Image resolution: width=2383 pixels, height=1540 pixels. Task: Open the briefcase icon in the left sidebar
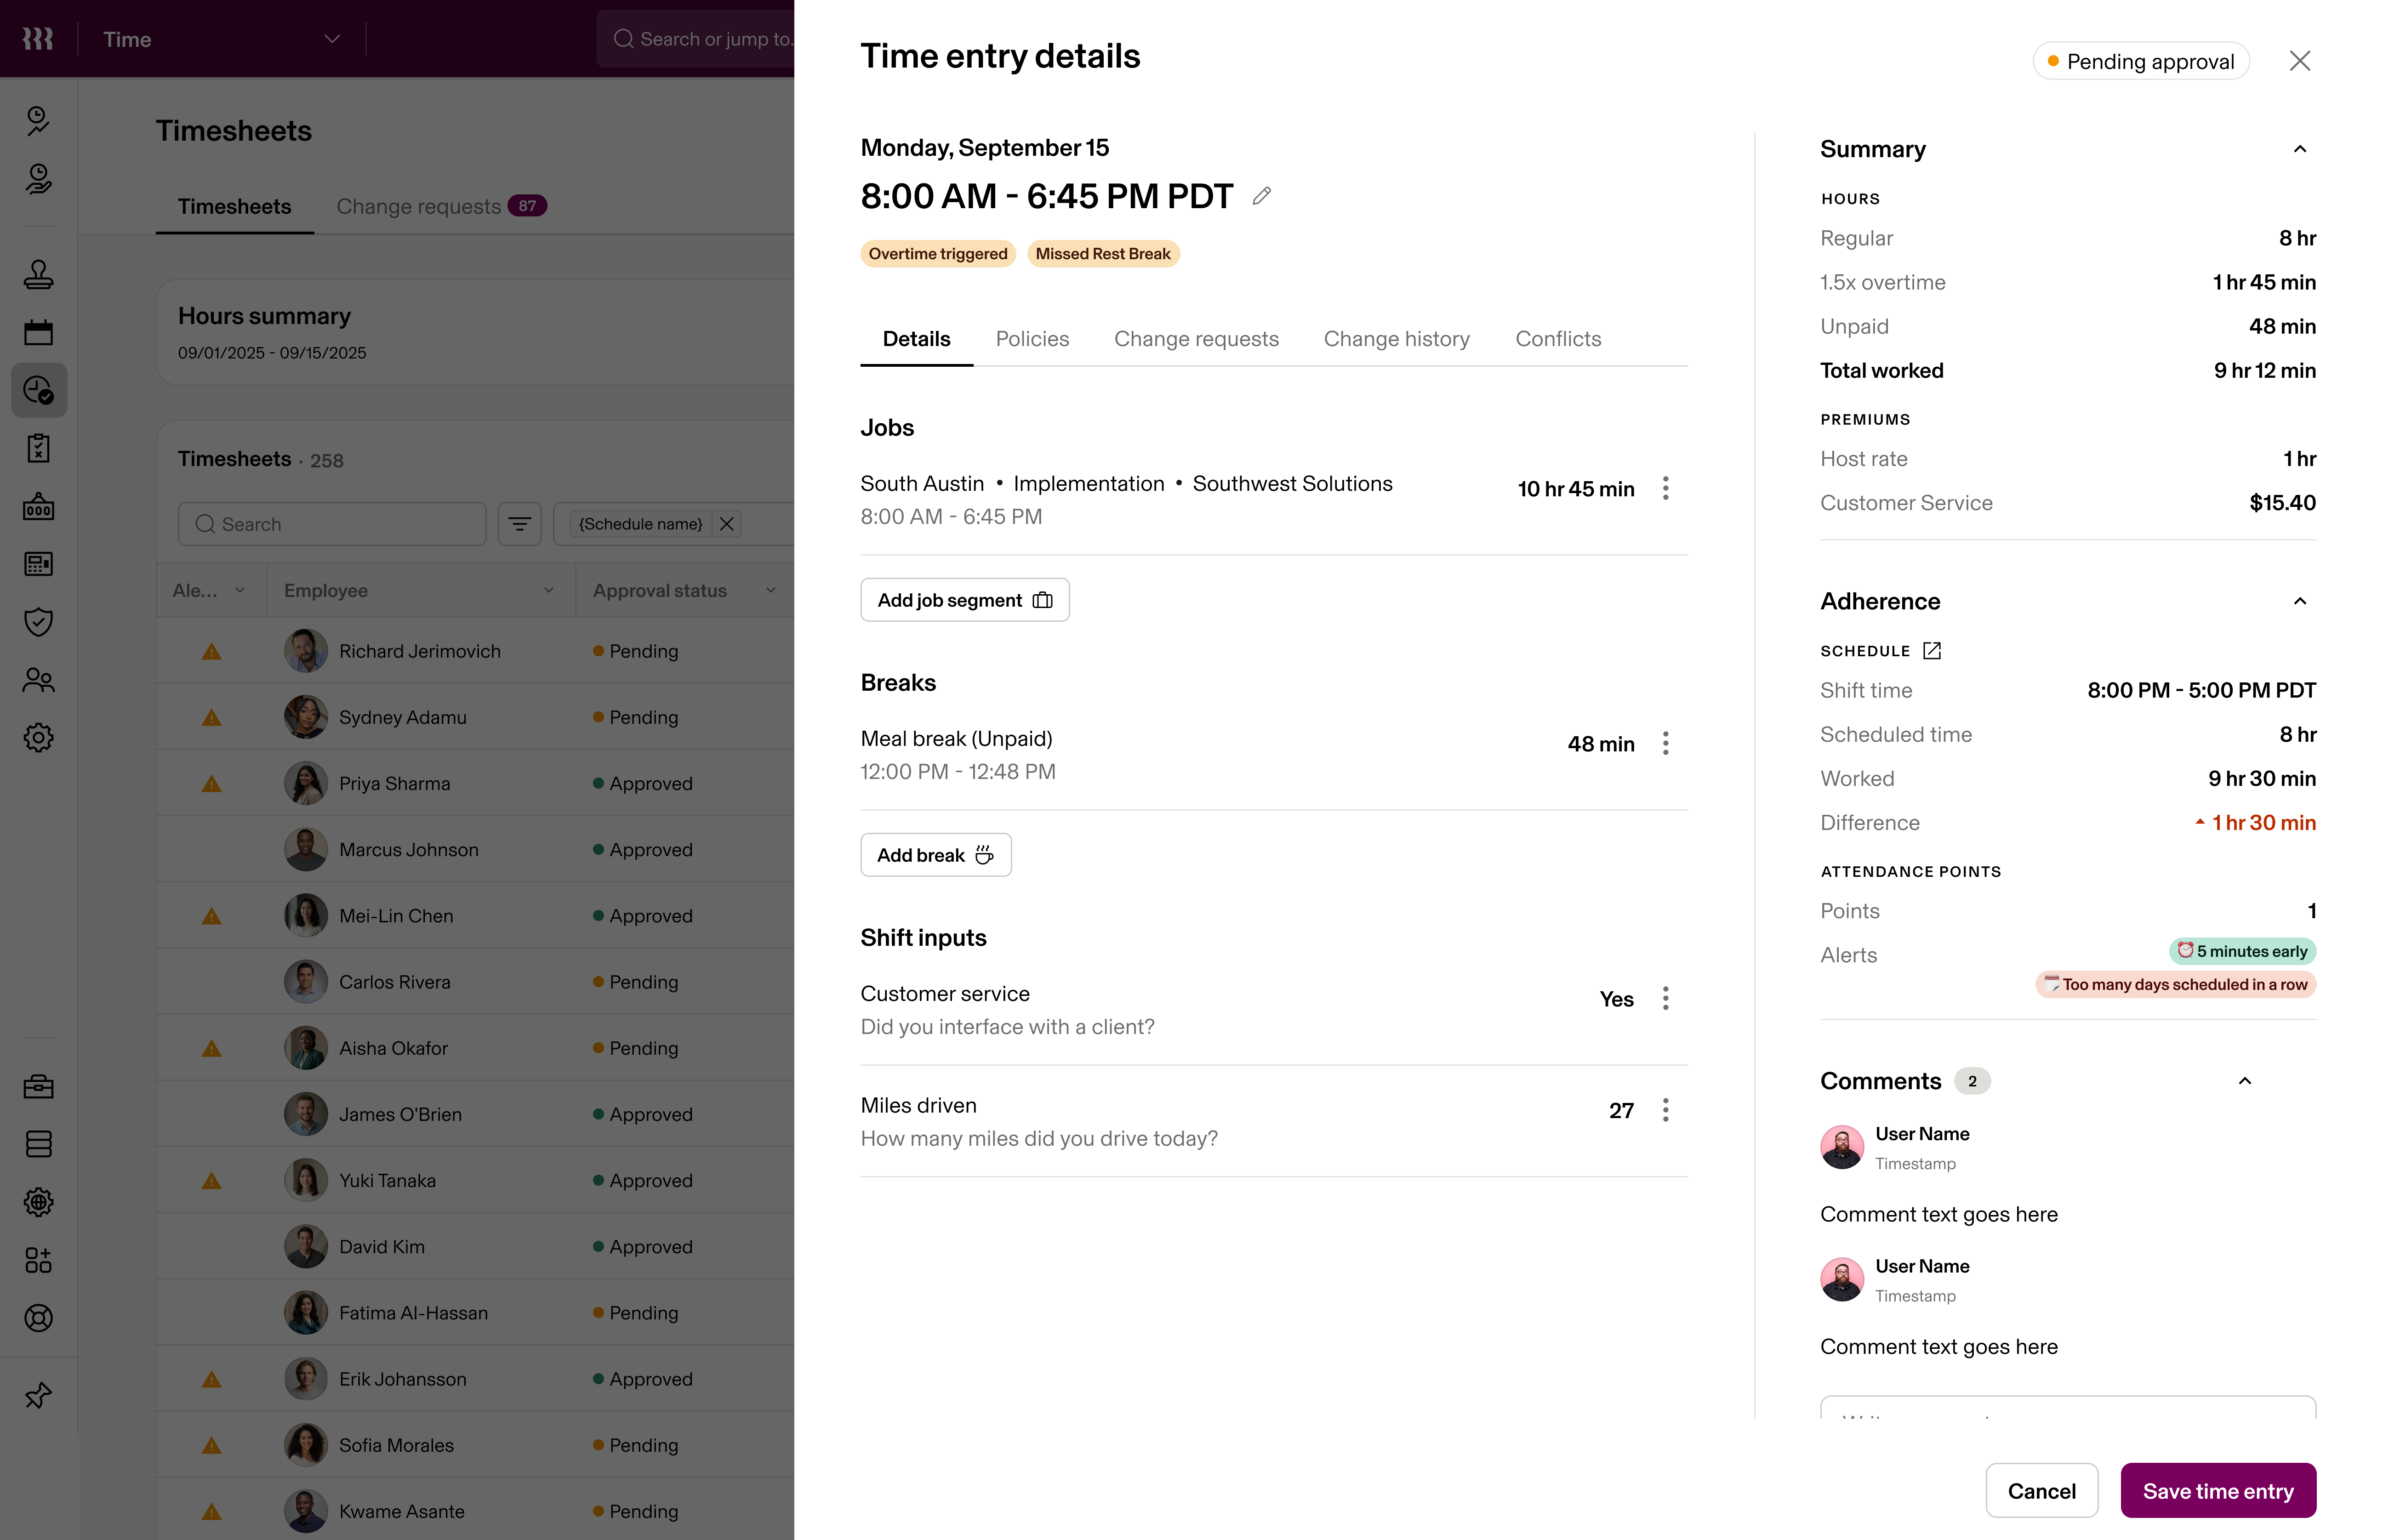(x=38, y=1086)
